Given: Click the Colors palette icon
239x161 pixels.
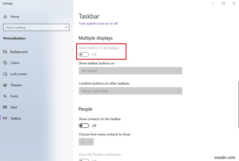Looking at the screenshot, I should pos(5,63).
